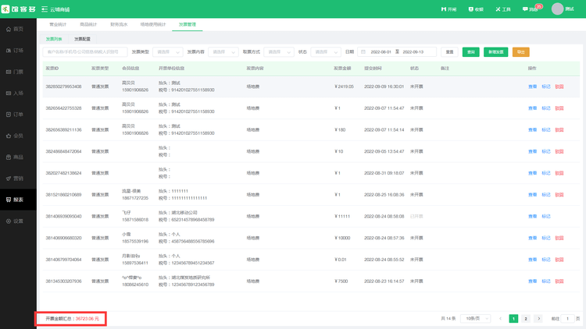Go to 订场 in the sidebar
Image resolution: width=586 pixels, height=329 pixels.
(x=17, y=50)
